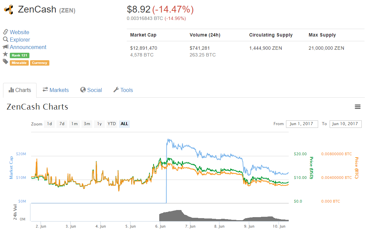Click the $20M market cap axis tick
This screenshot has width=380, height=232.
[21, 154]
